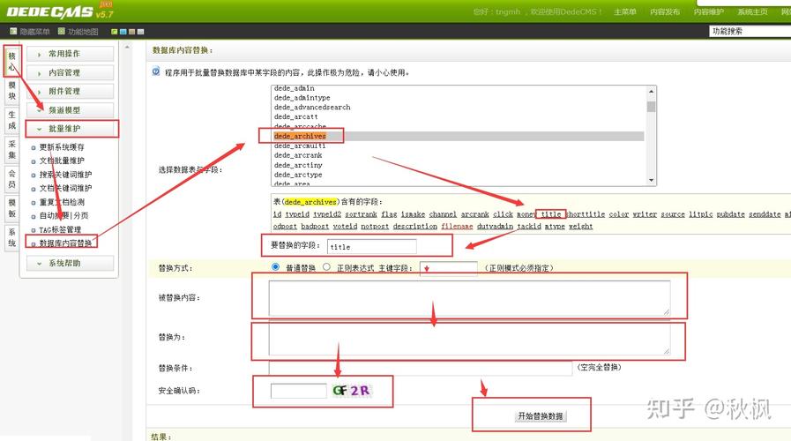
Task: Click the DedeCMS logo
Action: point(60,11)
